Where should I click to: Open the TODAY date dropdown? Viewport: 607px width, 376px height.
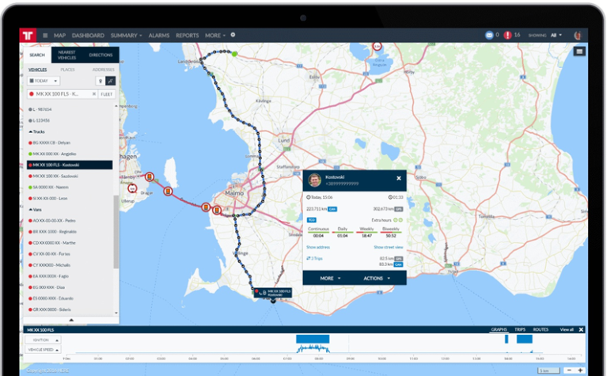pos(44,81)
